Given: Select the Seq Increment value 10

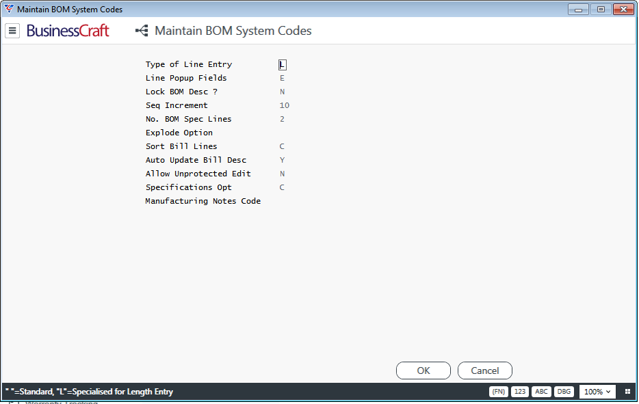Looking at the screenshot, I should (285, 105).
